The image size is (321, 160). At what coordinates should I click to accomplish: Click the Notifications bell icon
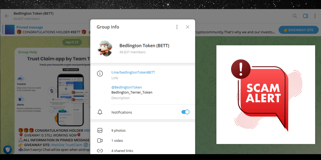point(100,112)
